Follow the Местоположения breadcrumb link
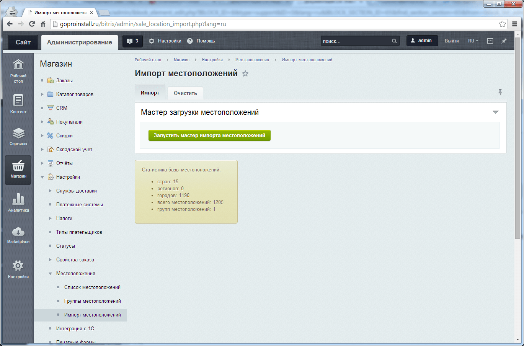 [252, 60]
